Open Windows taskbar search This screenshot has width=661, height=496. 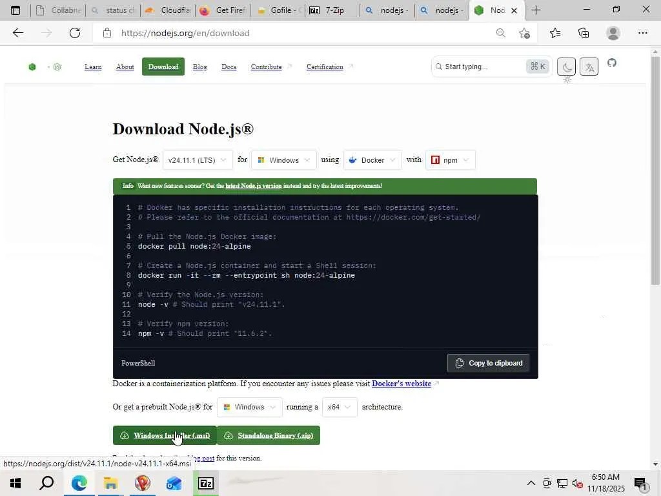(x=46, y=483)
